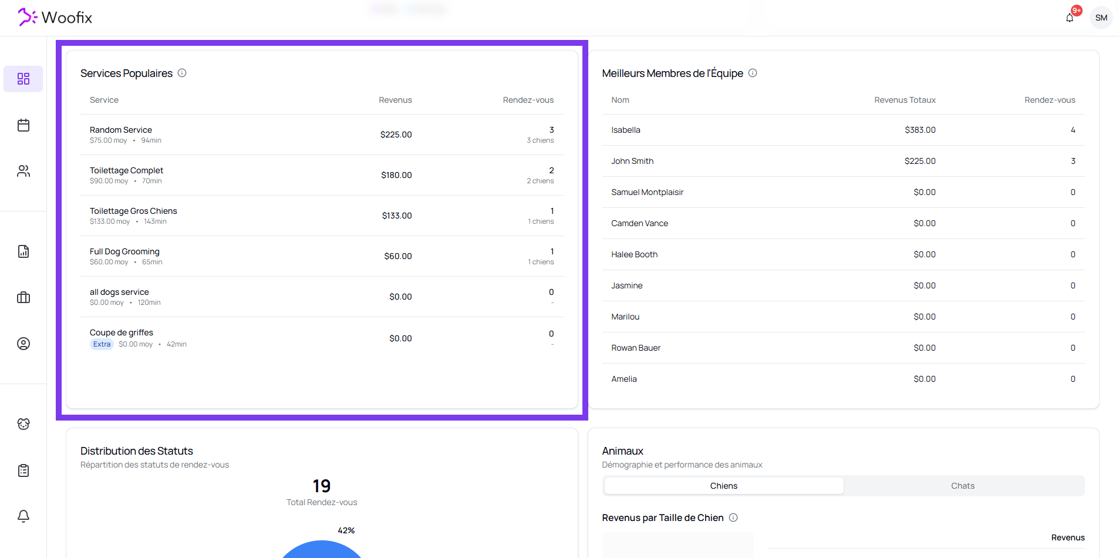Select the Chiens tab
This screenshot has height=558, width=1119.
pos(723,486)
